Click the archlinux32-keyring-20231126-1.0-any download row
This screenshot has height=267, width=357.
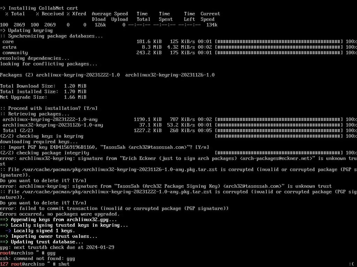[178, 125]
